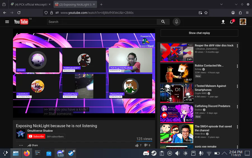Click inside the YouTube search field
This screenshot has width=252, height=158.
pyautogui.click(x=102, y=22)
